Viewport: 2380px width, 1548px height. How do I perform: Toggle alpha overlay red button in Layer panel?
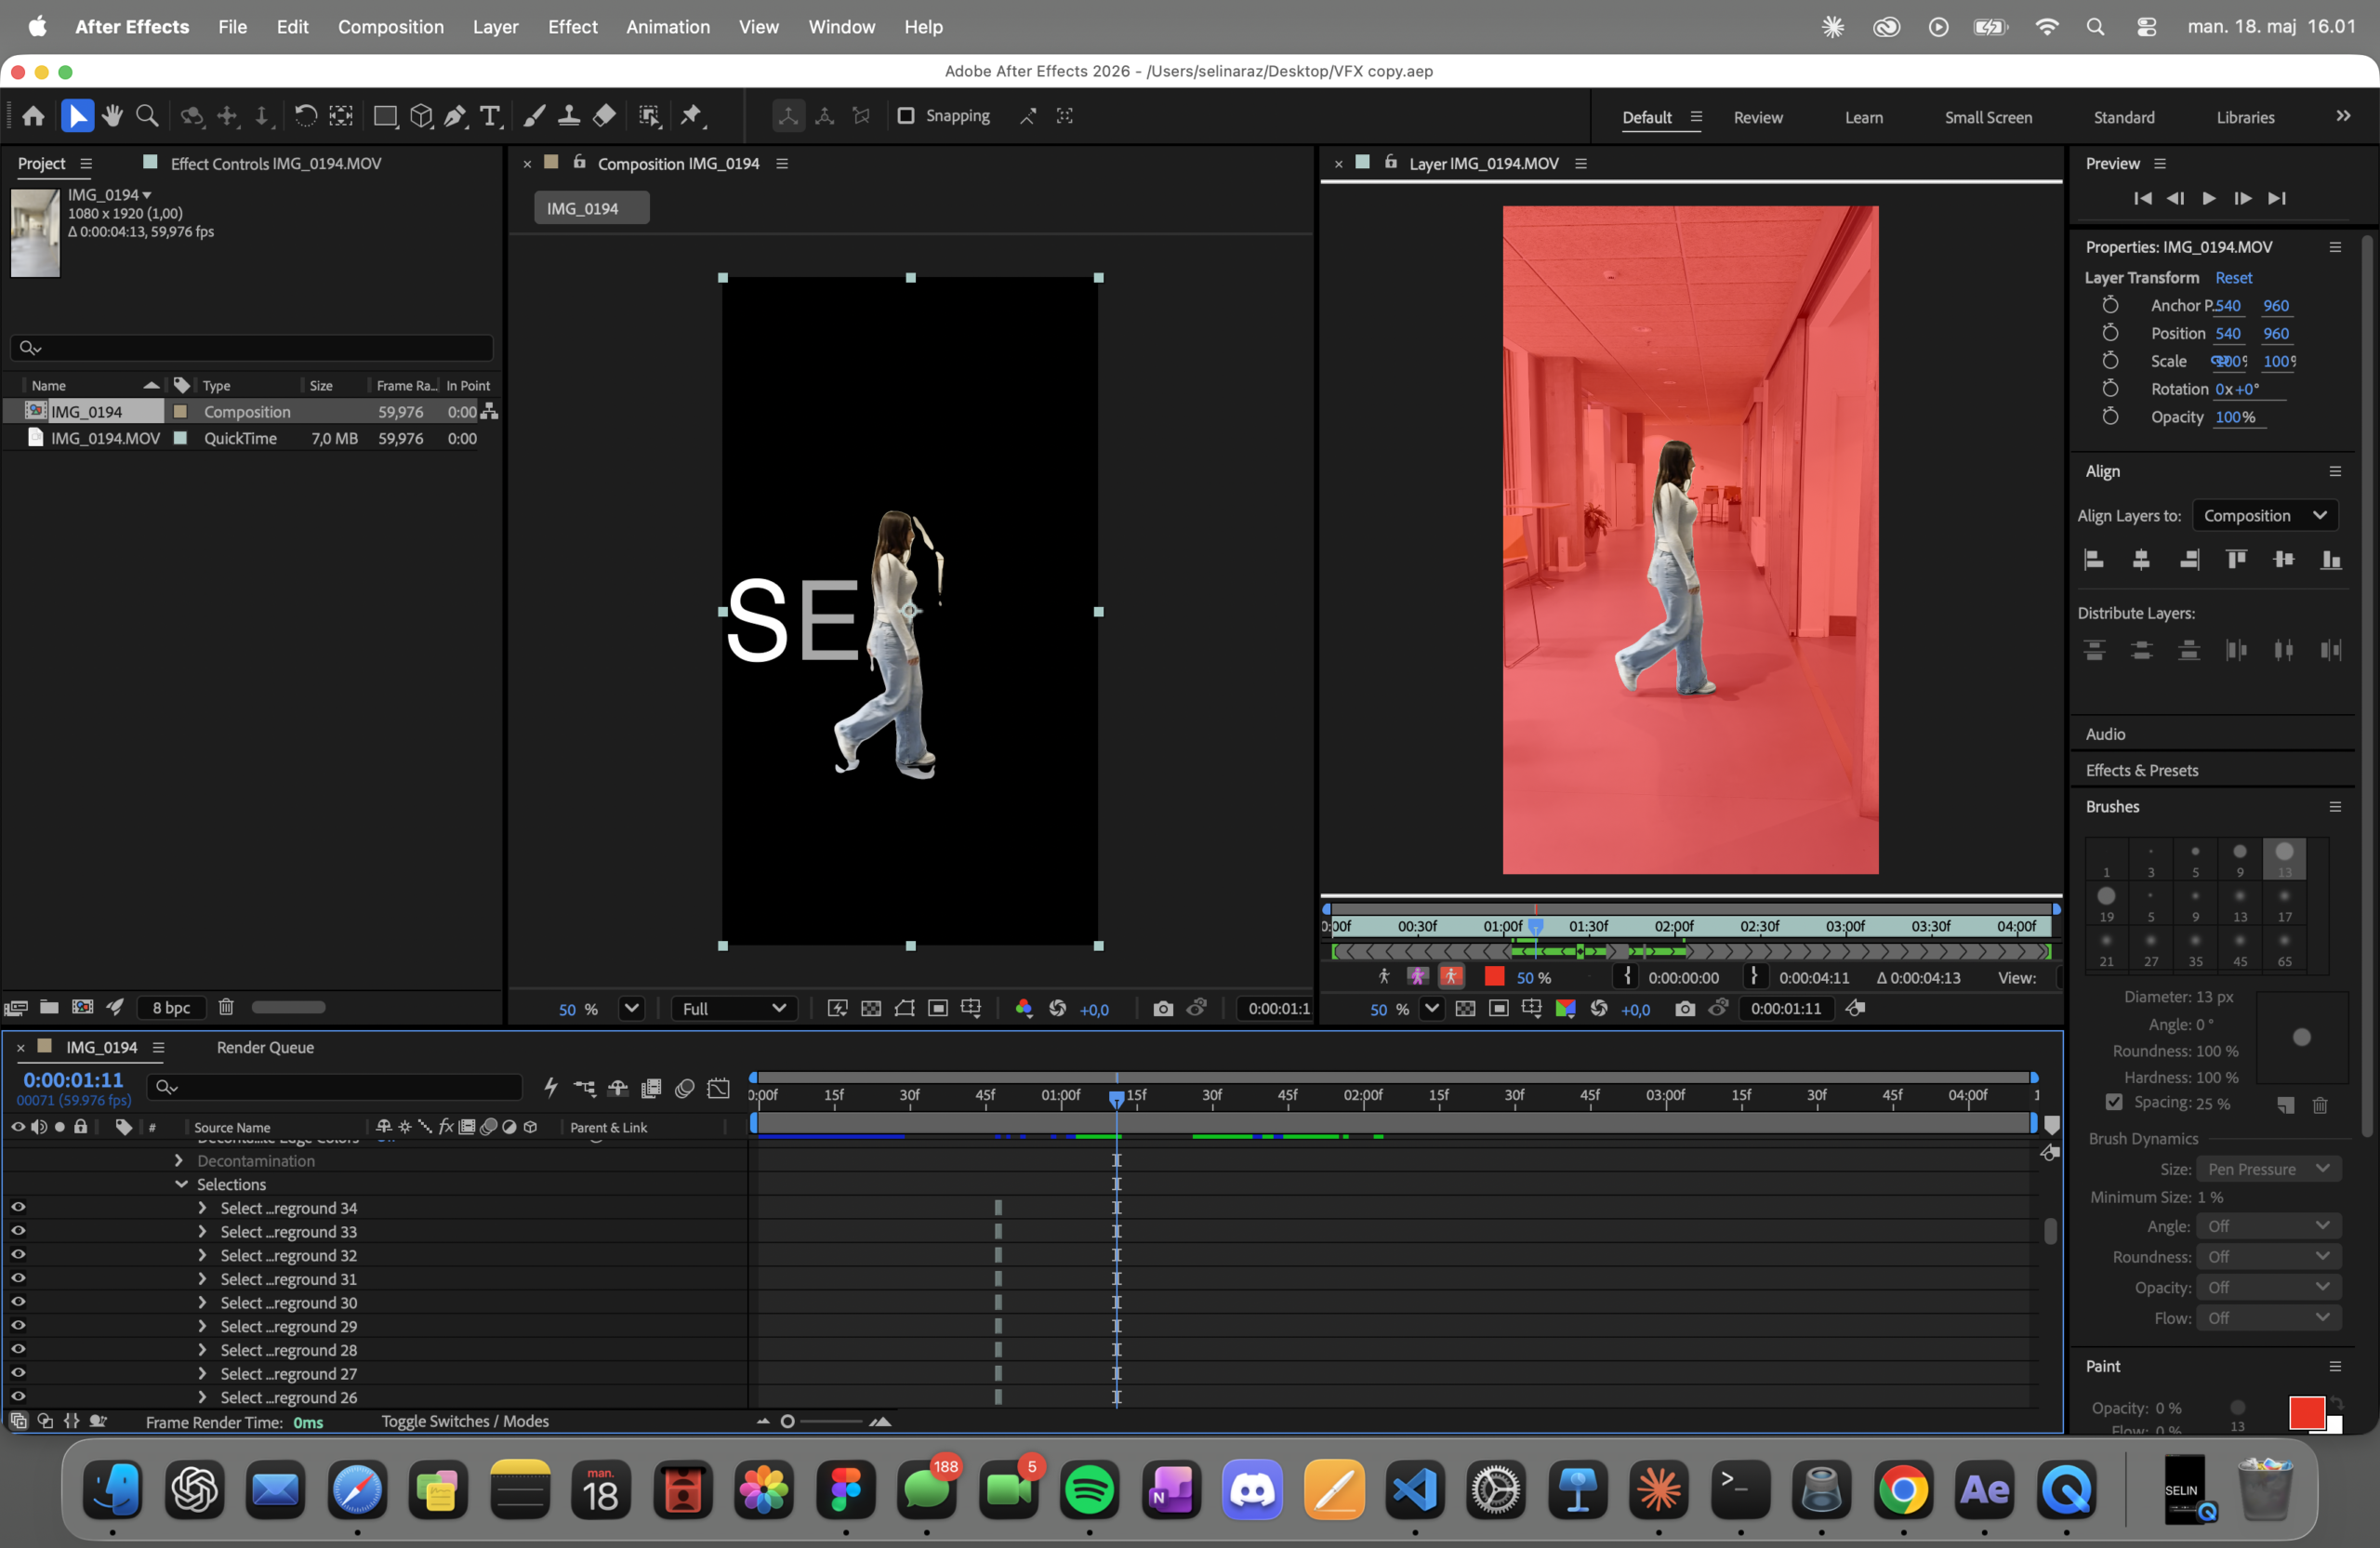coord(1451,977)
